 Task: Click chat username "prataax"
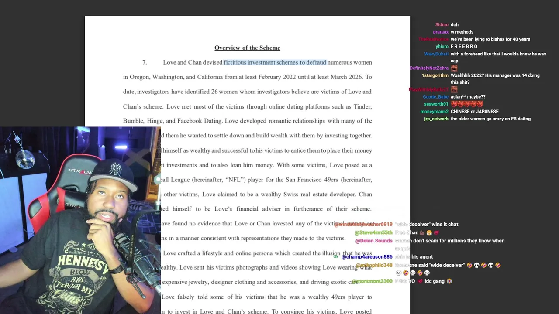(x=441, y=32)
